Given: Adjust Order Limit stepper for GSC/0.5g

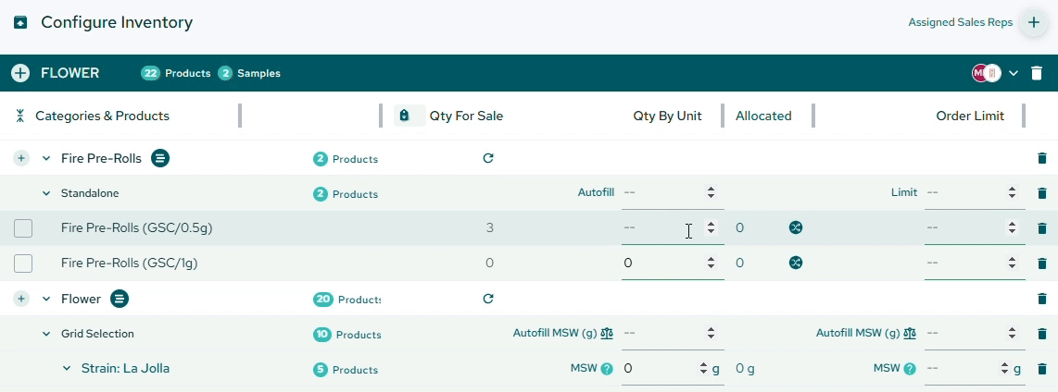Looking at the screenshot, I should 1012,227.
